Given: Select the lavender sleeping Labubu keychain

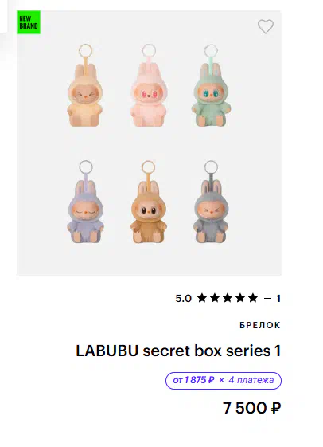Looking at the screenshot, I should click(x=85, y=202).
